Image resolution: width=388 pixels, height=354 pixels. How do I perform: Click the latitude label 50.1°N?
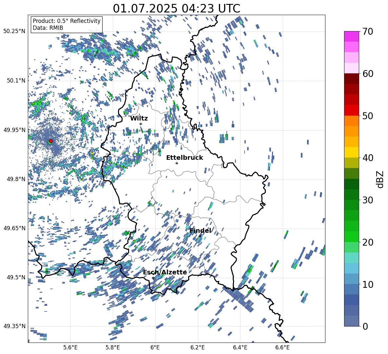pos(16,81)
